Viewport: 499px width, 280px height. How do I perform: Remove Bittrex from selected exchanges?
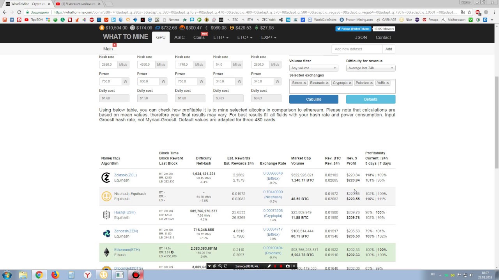[x=305, y=83]
